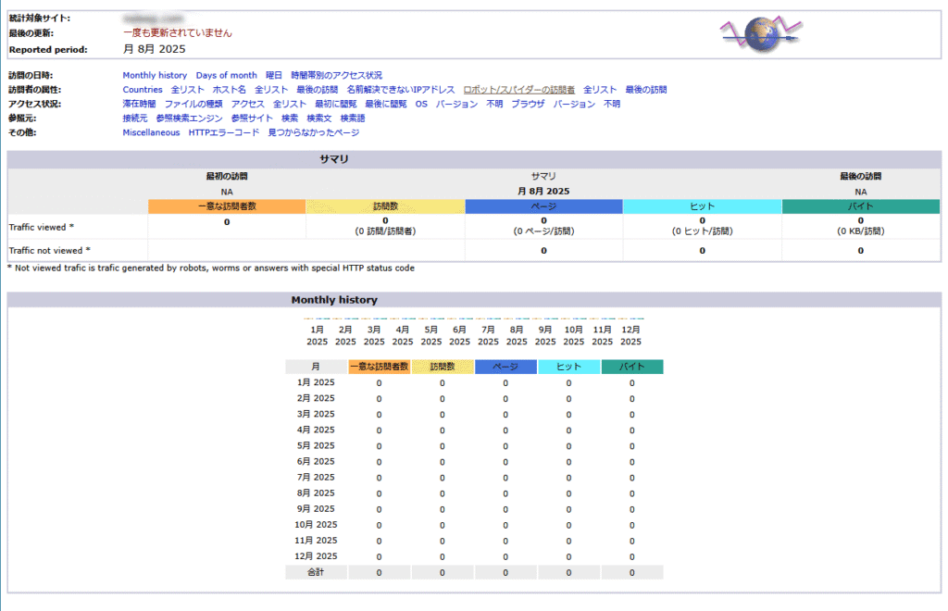Open the ファイルの種類 link
Image resolution: width=948 pixels, height=611 pixels.
193,104
